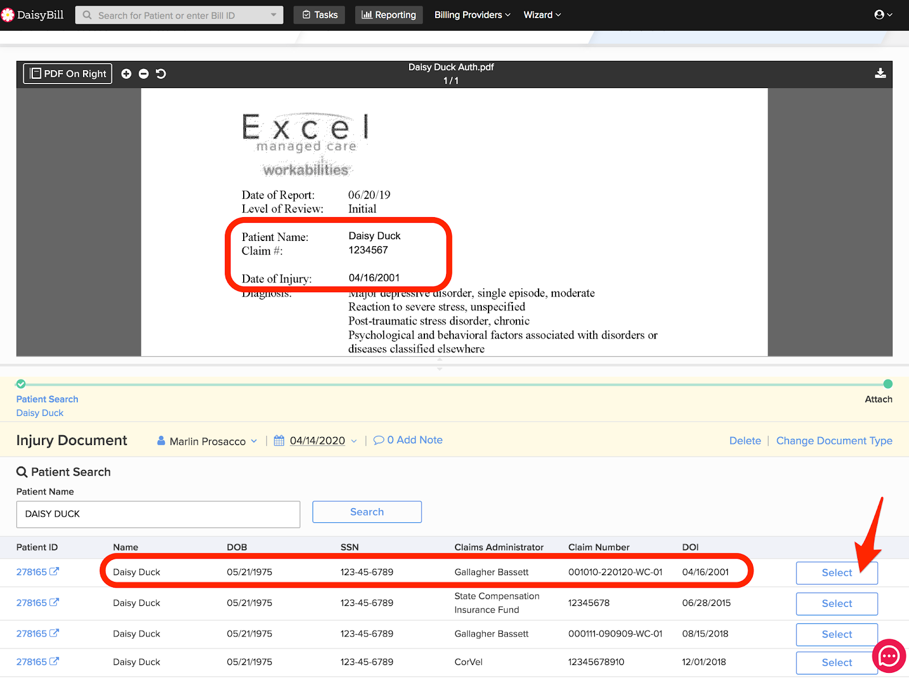Open the Reporting page
Image resolution: width=909 pixels, height=678 pixels.
pyautogui.click(x=389, y=15)
